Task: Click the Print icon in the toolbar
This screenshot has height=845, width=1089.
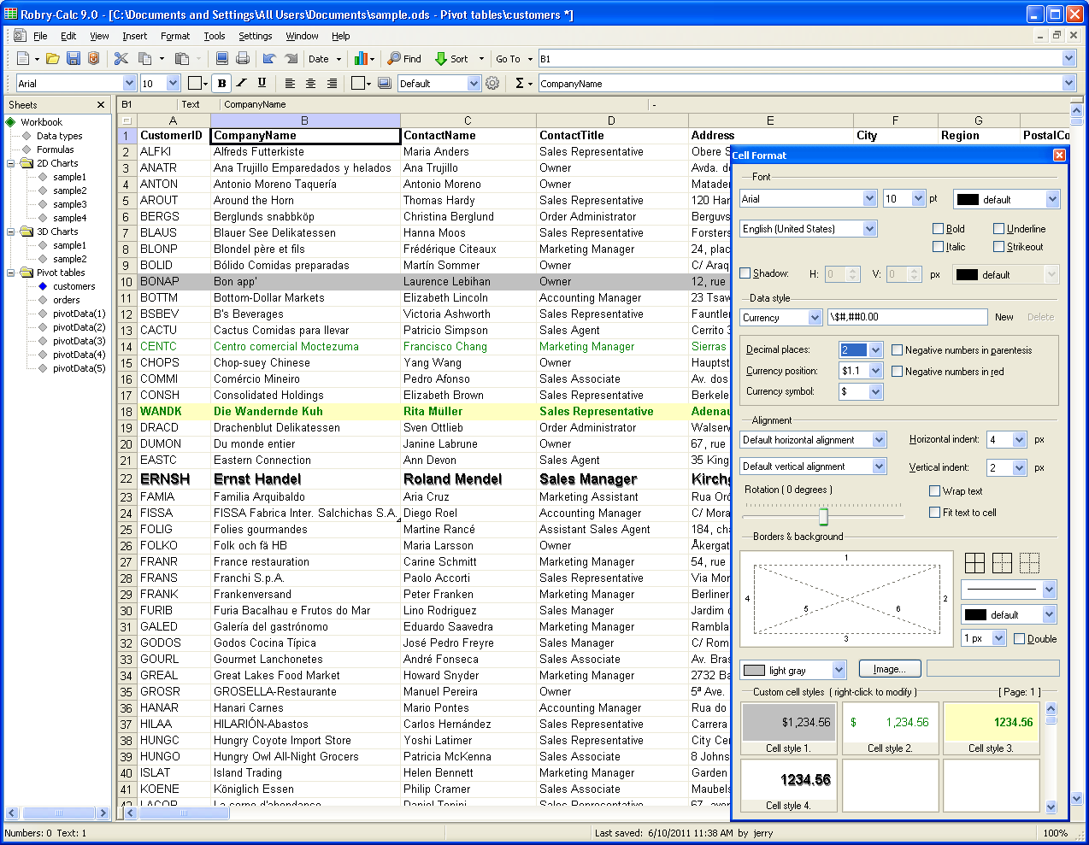Action: pyautogui.click(x=243, y=59)
